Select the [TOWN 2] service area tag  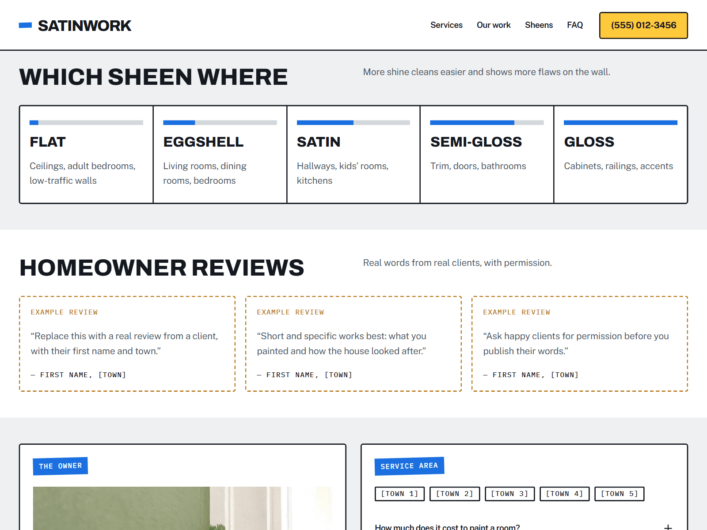click(455, 494)
